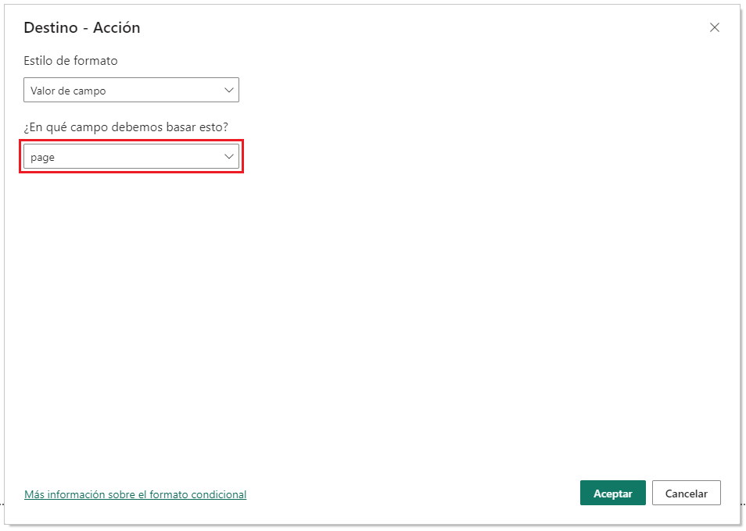The height and width of the screenshot is (531, 746).
Task: Open Más información sobre el formato condicional
Action: (x=135, y=494)
